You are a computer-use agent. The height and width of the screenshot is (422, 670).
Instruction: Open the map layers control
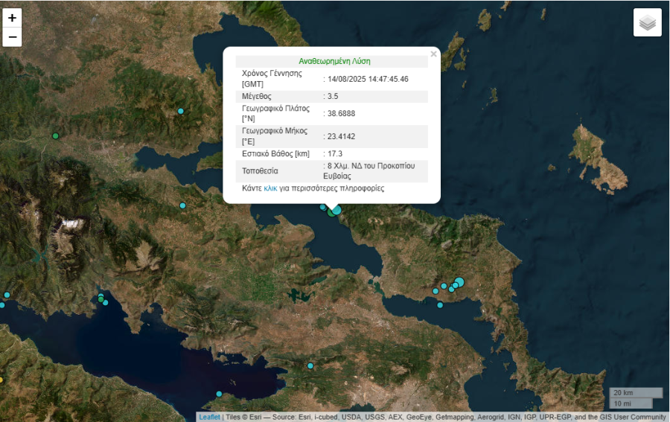coord(647,22)
